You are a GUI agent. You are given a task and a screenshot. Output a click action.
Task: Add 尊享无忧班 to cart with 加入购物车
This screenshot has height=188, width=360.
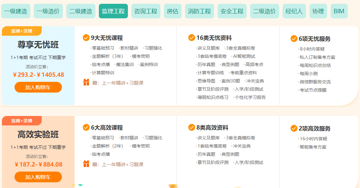click(x=38, y=87)
